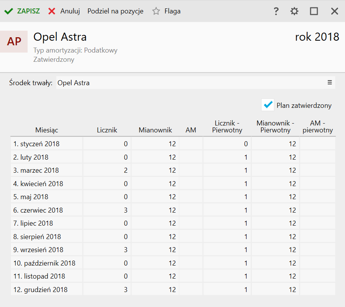Click the Licznik column header
345x307 pixels.
point(107,130)
